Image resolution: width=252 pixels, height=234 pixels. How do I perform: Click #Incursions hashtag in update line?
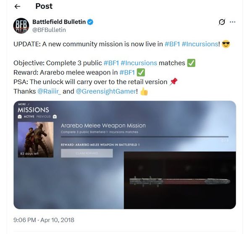click(x=200, y=44)
